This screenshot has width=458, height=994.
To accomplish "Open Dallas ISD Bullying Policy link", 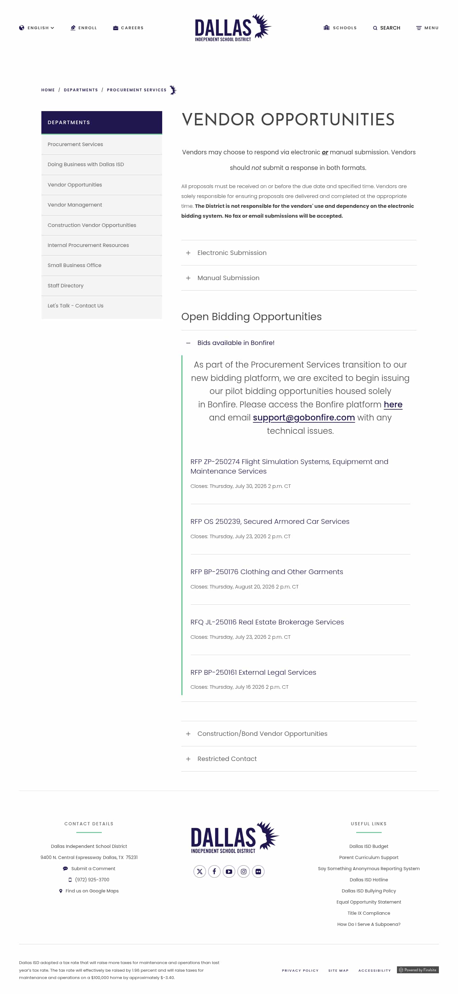I will [x=369, y=891].
